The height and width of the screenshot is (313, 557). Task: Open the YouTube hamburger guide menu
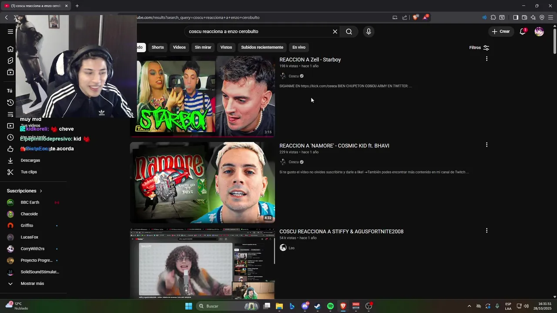[10, 31]
